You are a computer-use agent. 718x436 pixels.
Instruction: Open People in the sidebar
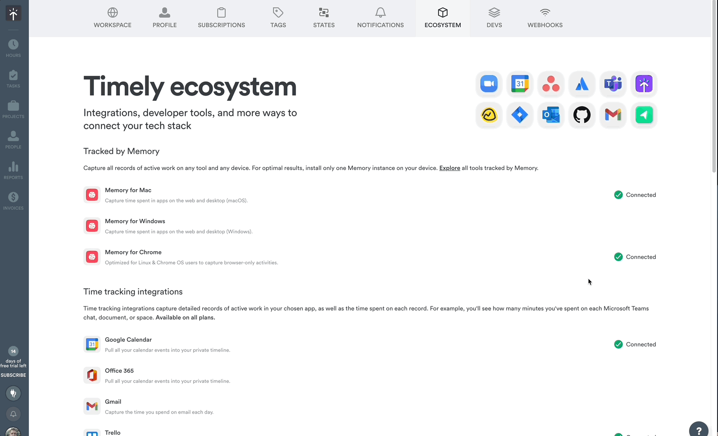click(13, 140)
